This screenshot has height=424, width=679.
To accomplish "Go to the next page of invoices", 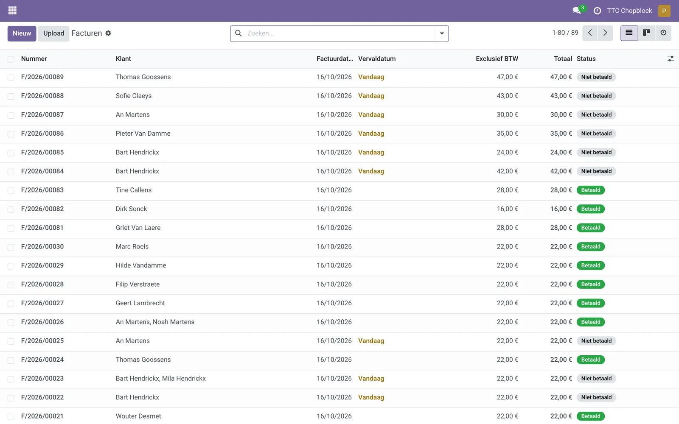I will point(605,33).
